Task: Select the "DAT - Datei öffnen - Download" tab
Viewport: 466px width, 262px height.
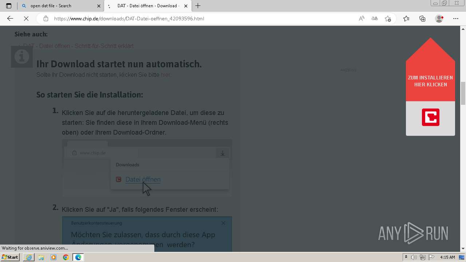Action: click(148, 6)
